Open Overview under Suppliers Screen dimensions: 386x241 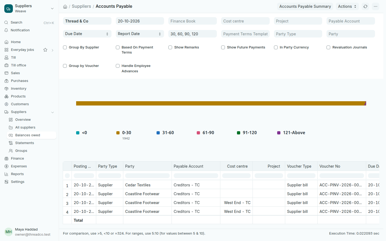pos(23,120)
